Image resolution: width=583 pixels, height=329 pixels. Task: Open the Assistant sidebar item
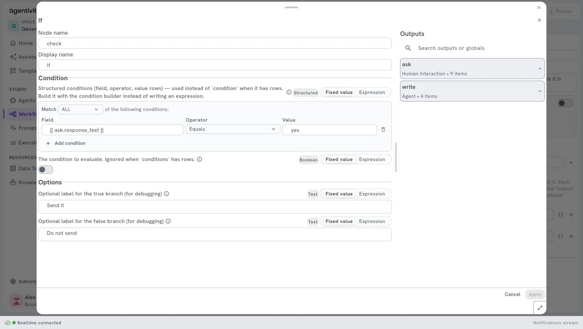click(23, 57)
